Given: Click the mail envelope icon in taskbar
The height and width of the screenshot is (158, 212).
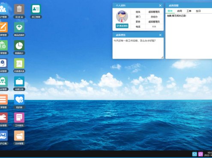Looking at the screenshot, I should [194, 154].
